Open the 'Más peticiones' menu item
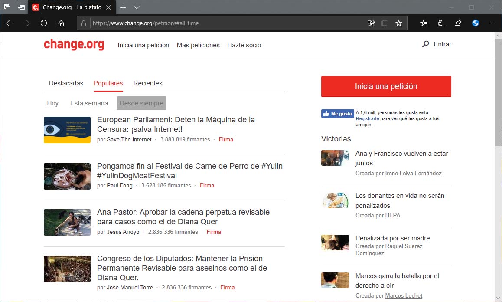The width and height of the screenshot is (502, 302). coord(198,45)
